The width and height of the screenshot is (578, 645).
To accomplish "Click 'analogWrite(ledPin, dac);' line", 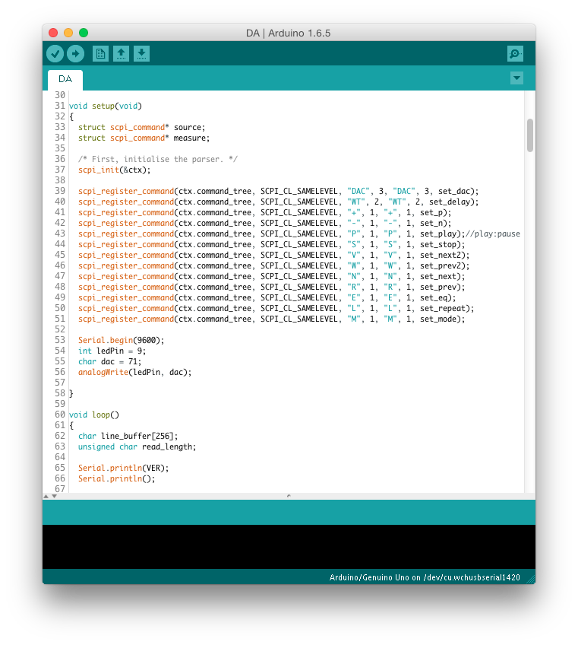I will click(134, 373).
